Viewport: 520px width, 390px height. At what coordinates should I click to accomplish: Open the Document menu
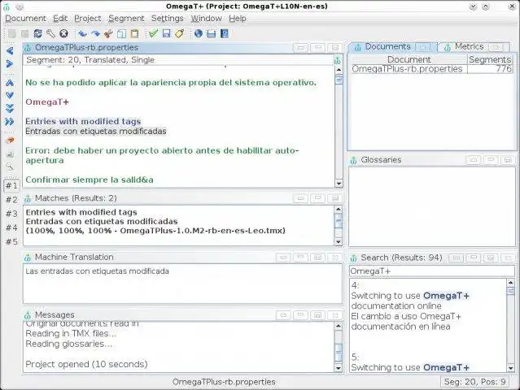25,19
